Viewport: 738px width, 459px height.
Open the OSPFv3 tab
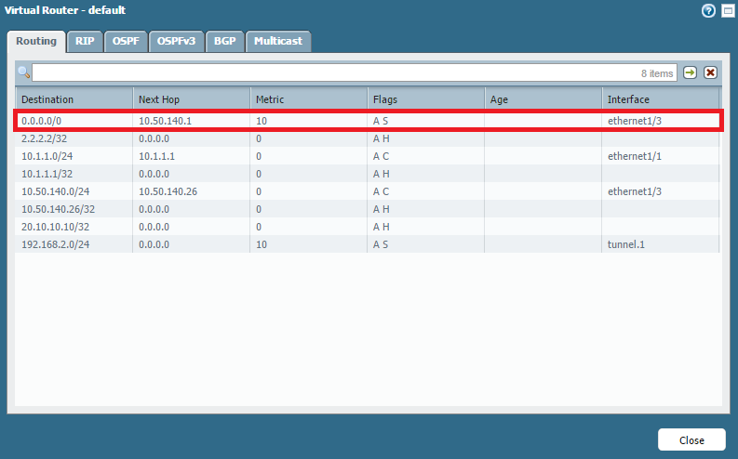(x=176, y=41)
